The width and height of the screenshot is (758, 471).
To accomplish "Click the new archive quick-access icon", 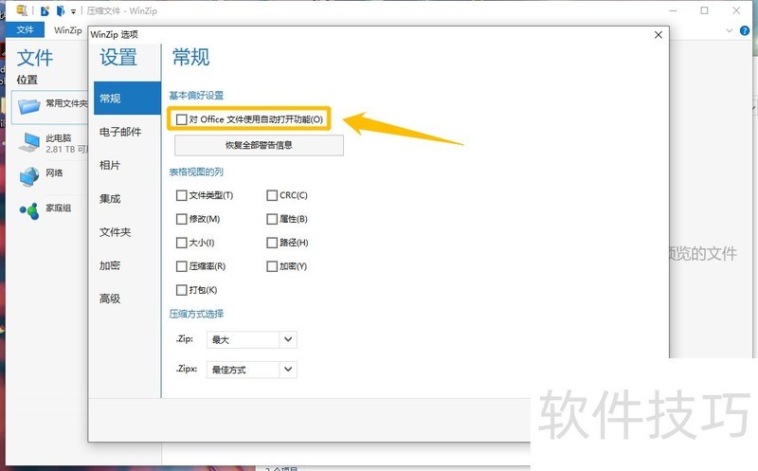I will click(45, 10).
